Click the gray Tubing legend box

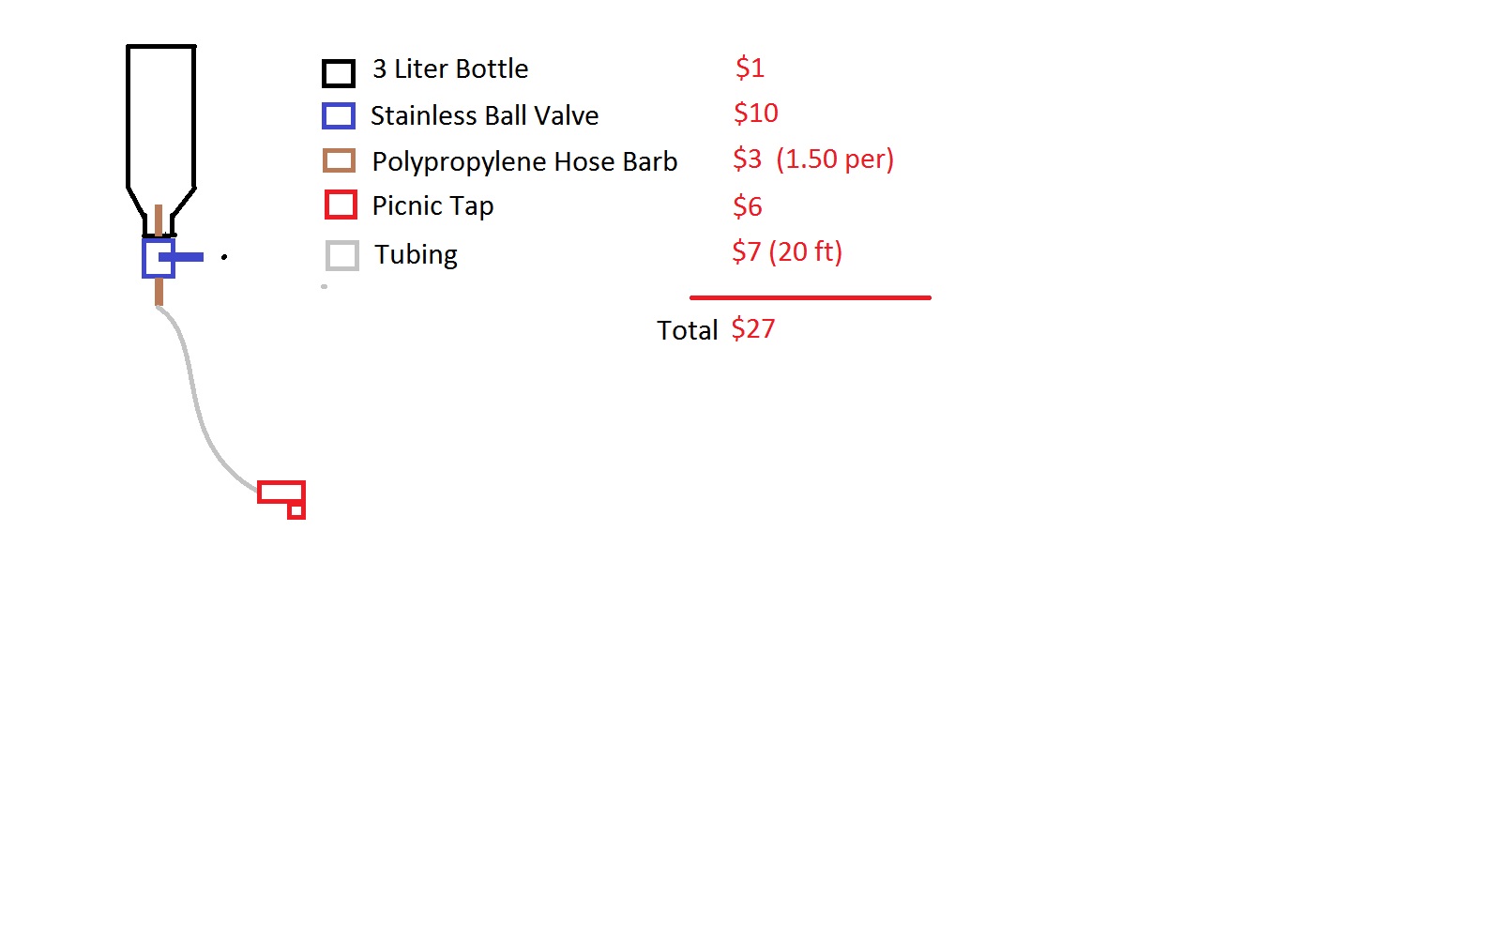(x=342, y=255)
